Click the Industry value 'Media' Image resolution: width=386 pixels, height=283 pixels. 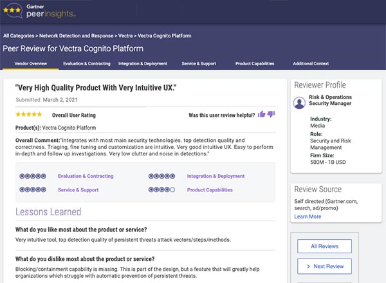click(317, 126)
